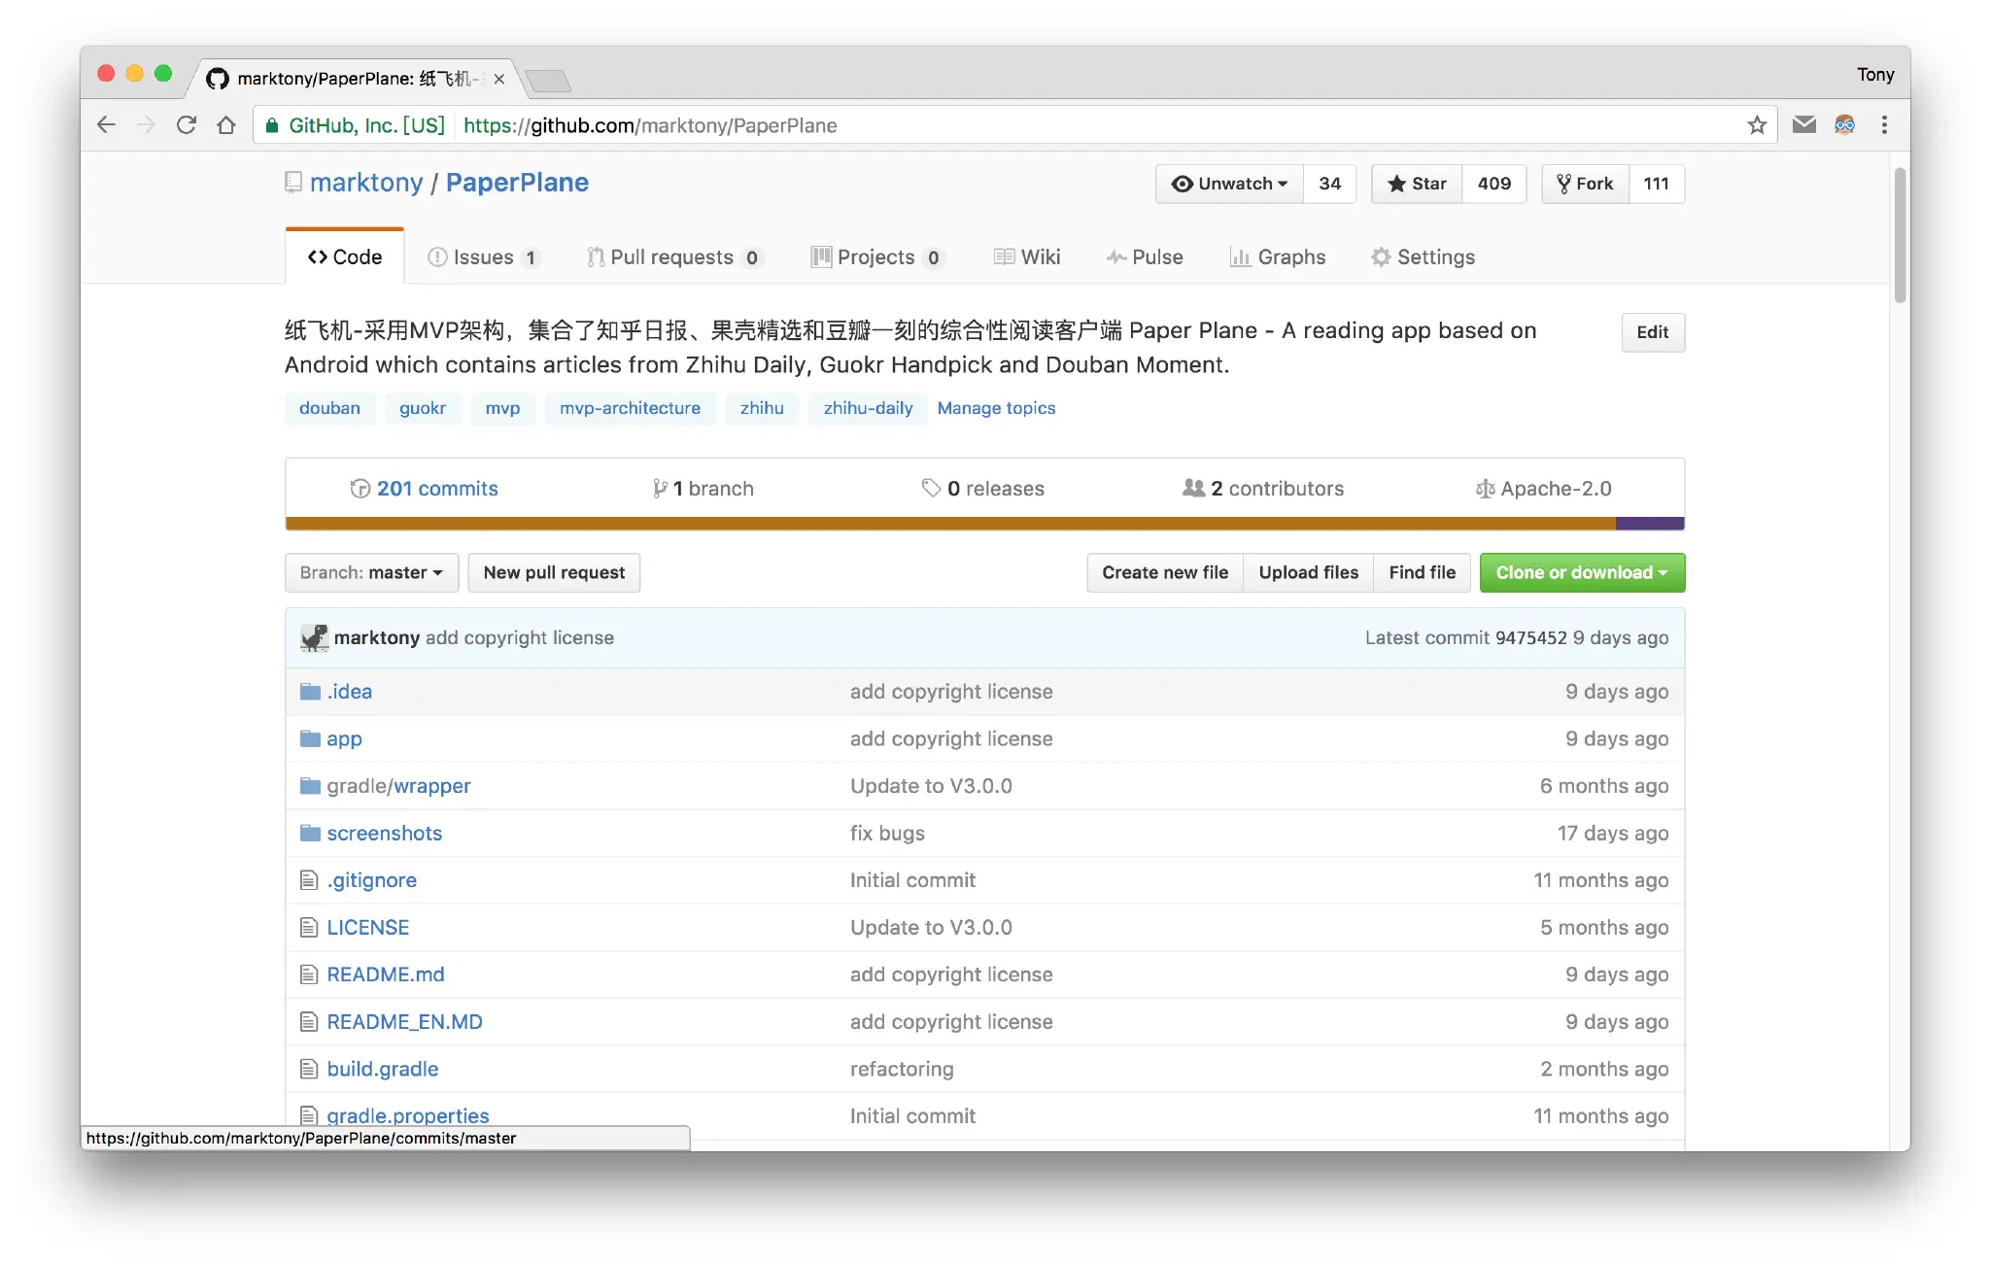
Task: Open the Projects tab
Action: [x=876, y=256]
